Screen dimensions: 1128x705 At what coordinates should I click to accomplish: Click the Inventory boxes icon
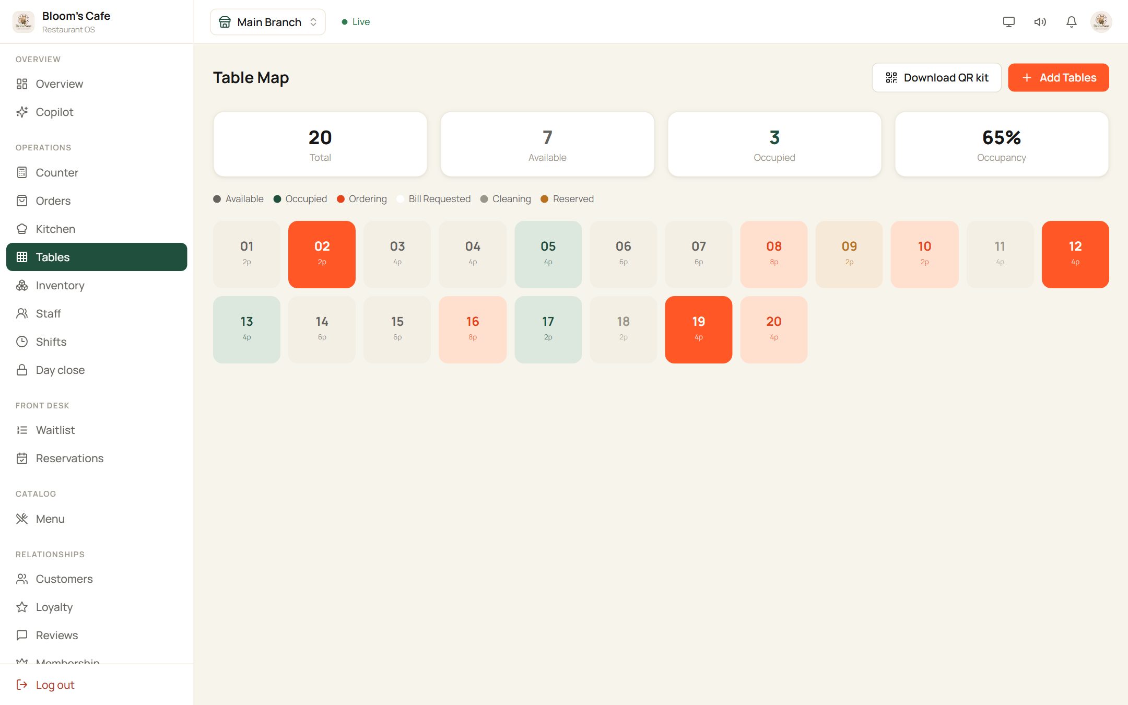coord(22,286)
